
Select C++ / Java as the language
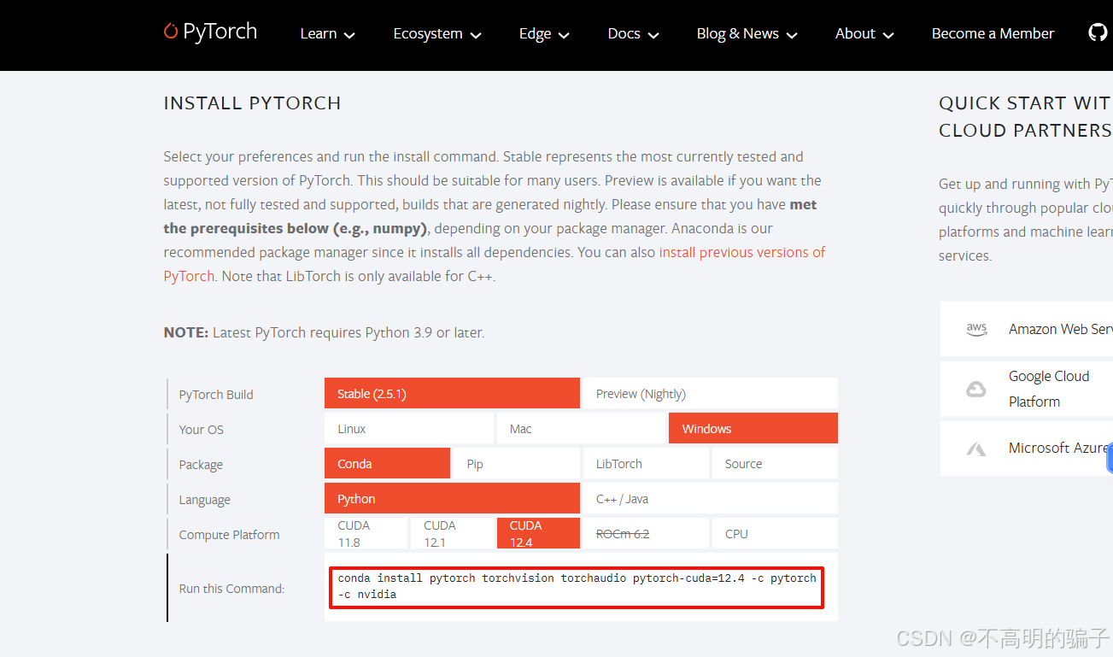[710, 498]
